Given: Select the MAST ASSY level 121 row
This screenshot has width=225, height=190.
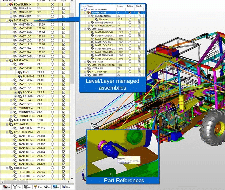Looking at the screenshot, I should click(x=23, y=20).
